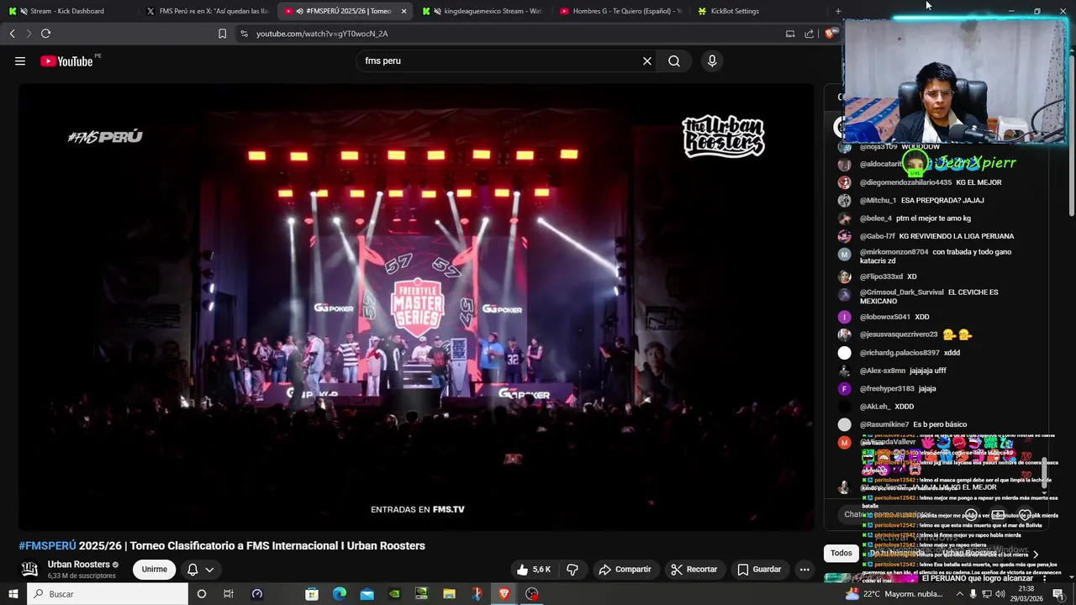Open the YouTube hamburger guide menu
This screenshot has height=605, width=1076.
pyautogui.click(x=20, y=60)
